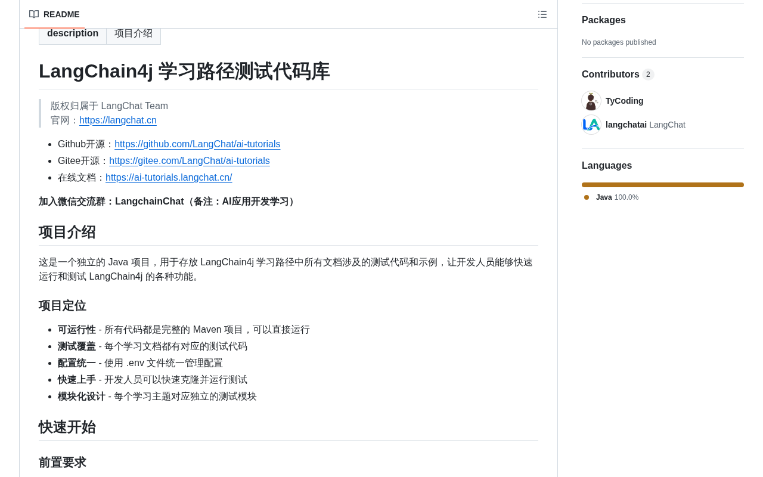The width and height of the screenshot is (763, 477).
Task: Click the langchatai contributor avatar
Action: [x=591, y=125]
